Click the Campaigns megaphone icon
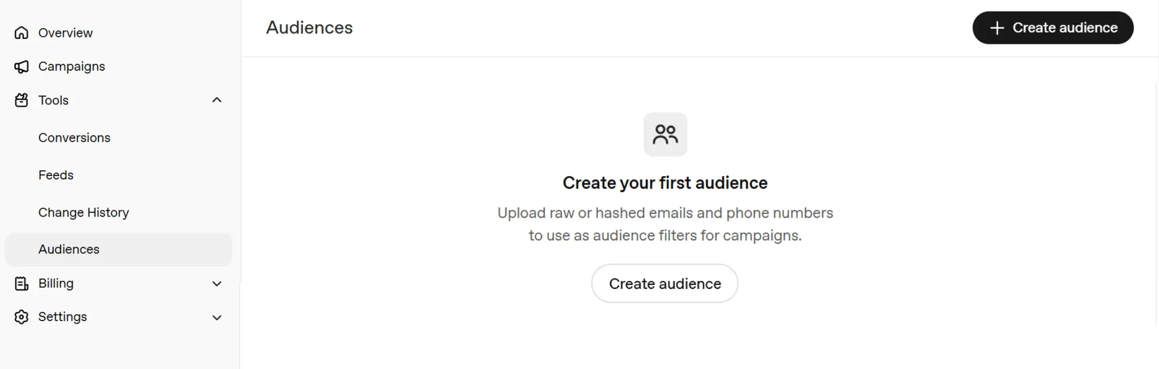 click(x=21, y=66)
